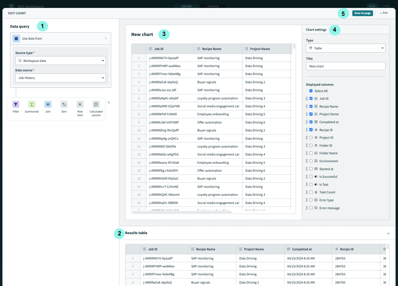
Task: Add a Join step
Action: click(48, 105)
